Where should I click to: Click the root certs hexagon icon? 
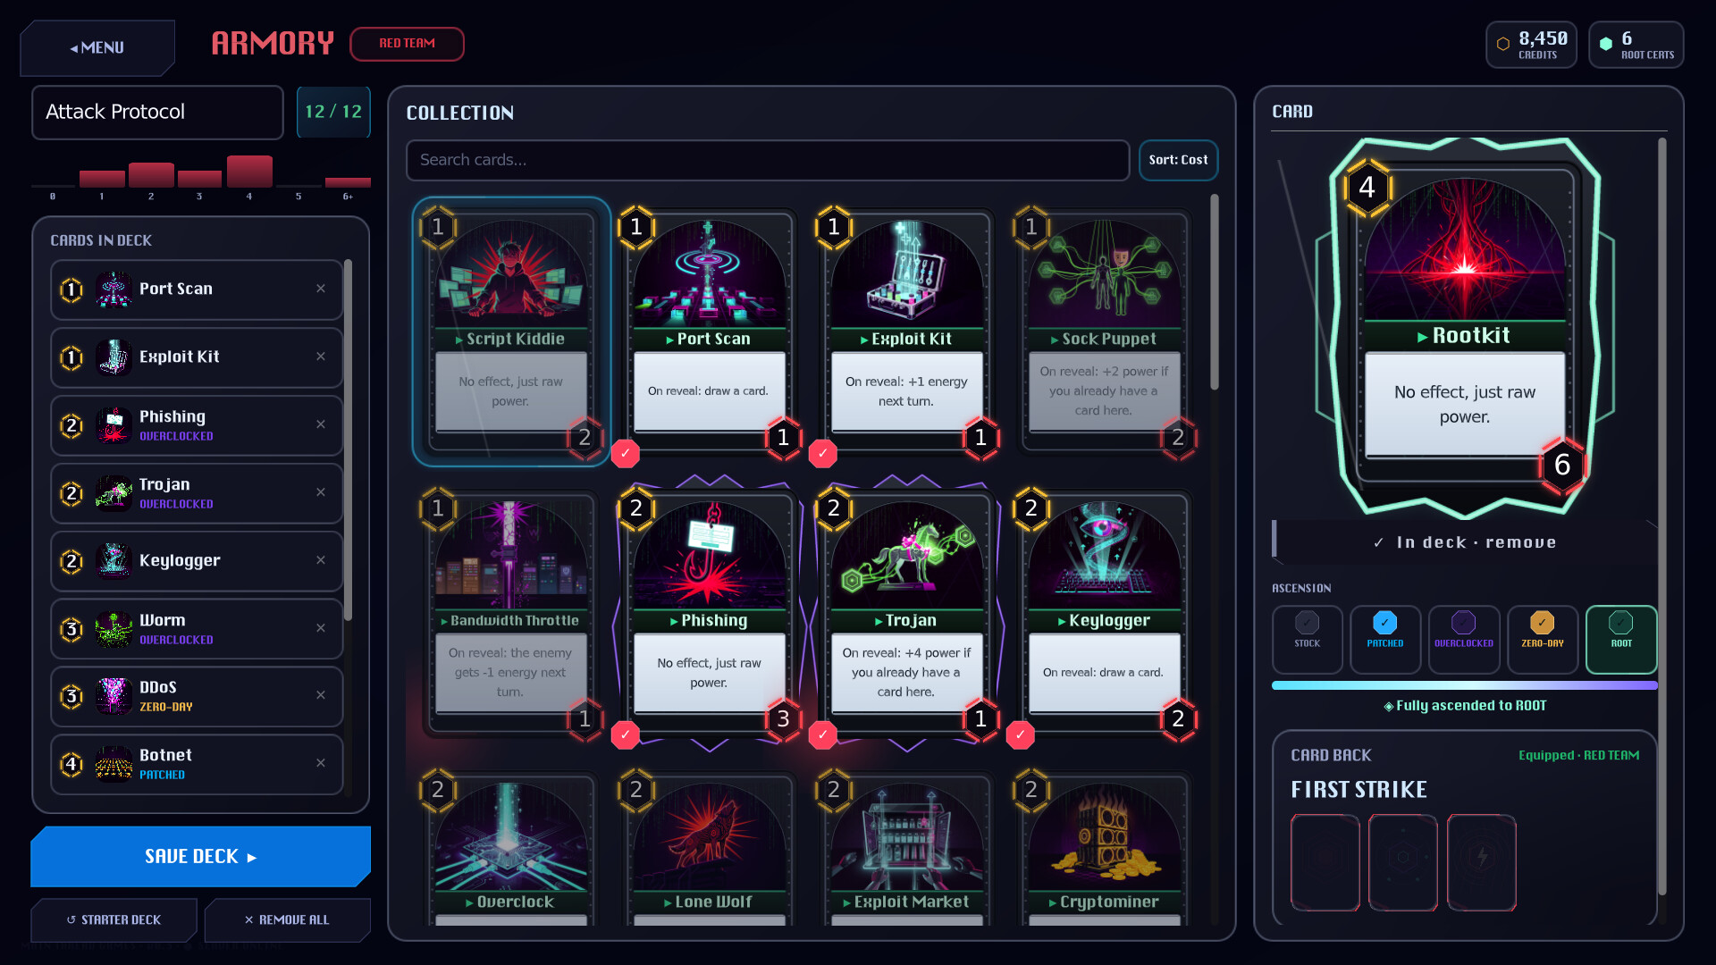(1606, 44)
